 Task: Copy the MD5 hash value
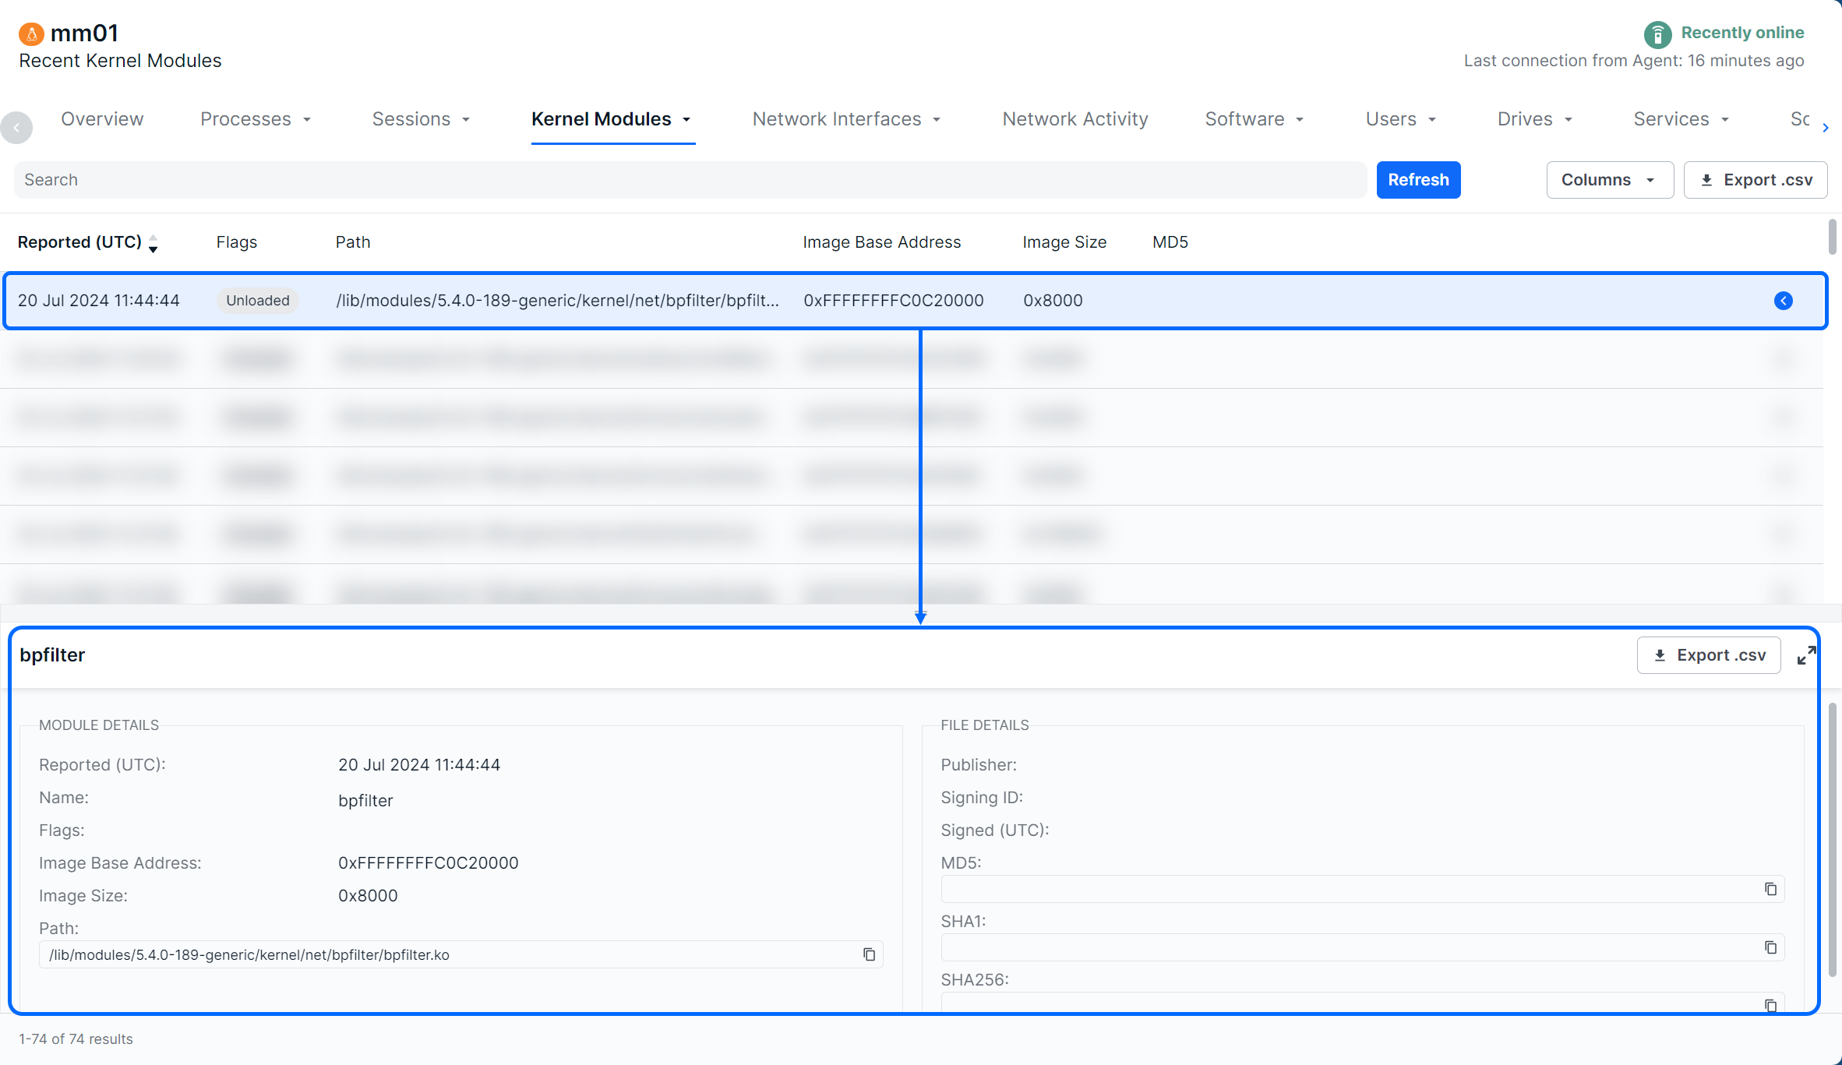1770,889
